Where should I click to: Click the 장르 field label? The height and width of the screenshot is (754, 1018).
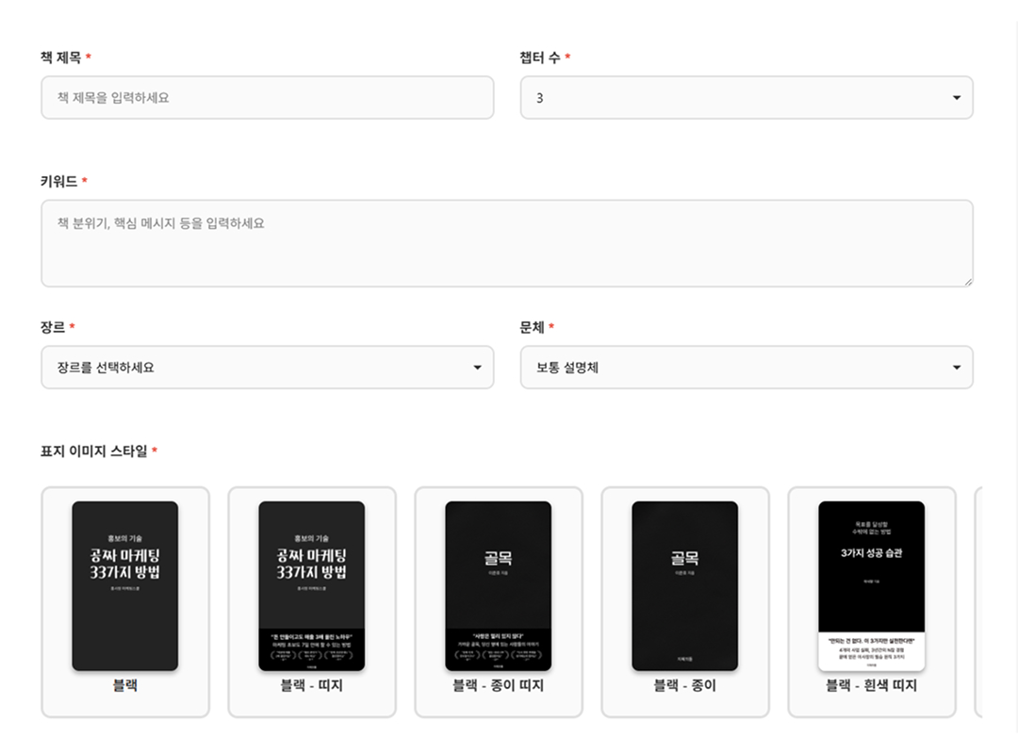tap(53, 327)
